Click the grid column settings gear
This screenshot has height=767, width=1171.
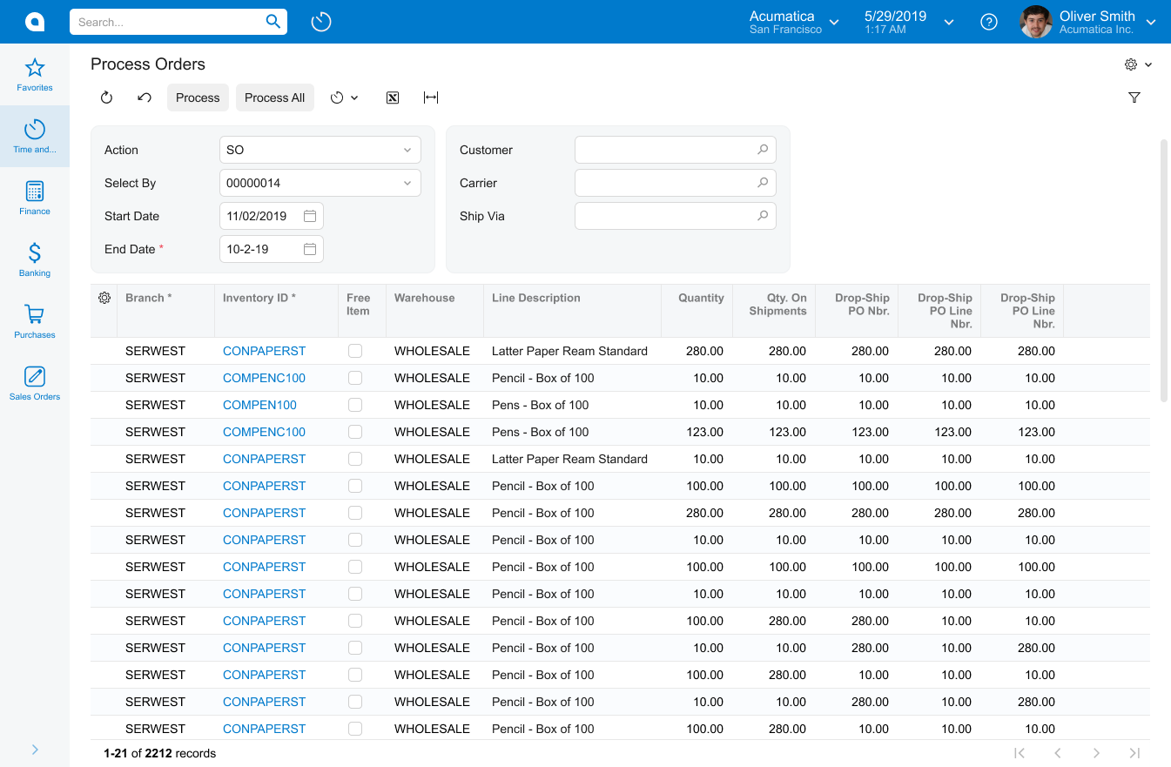coord(104,298)
